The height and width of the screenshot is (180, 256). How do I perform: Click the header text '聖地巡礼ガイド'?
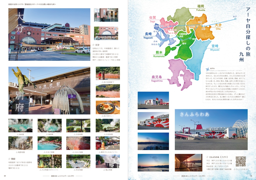pyautogui.click(x=30, y=4)
